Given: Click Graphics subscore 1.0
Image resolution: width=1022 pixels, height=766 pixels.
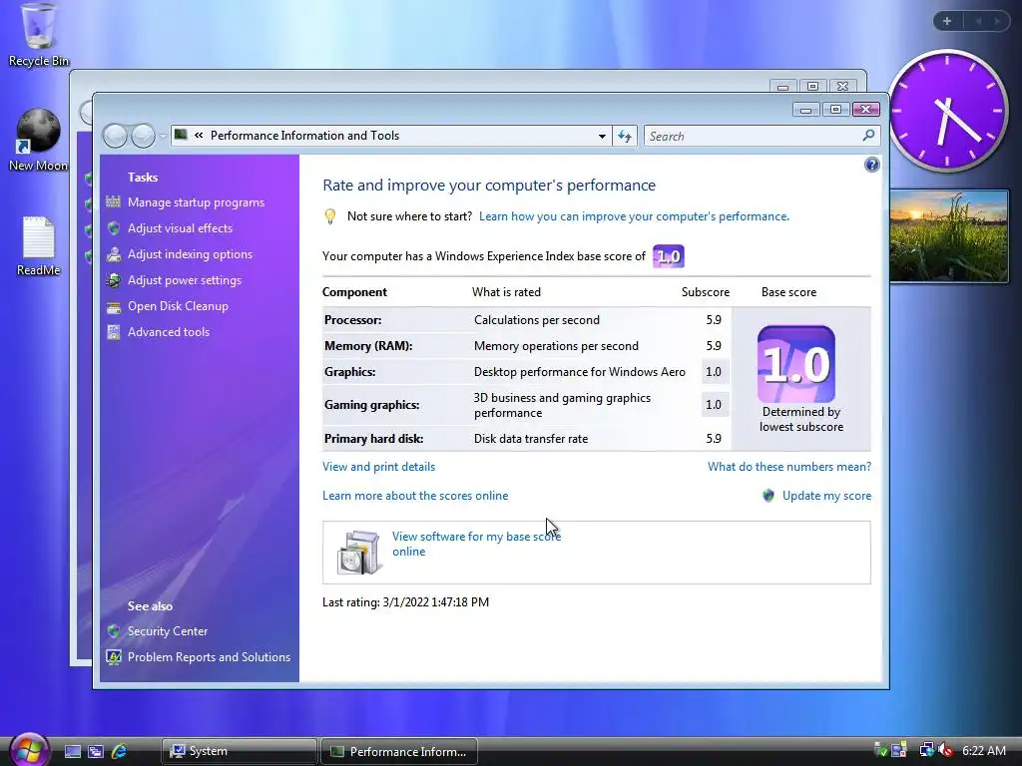Looking at the screenshot, I should click(x=714, y=372).
